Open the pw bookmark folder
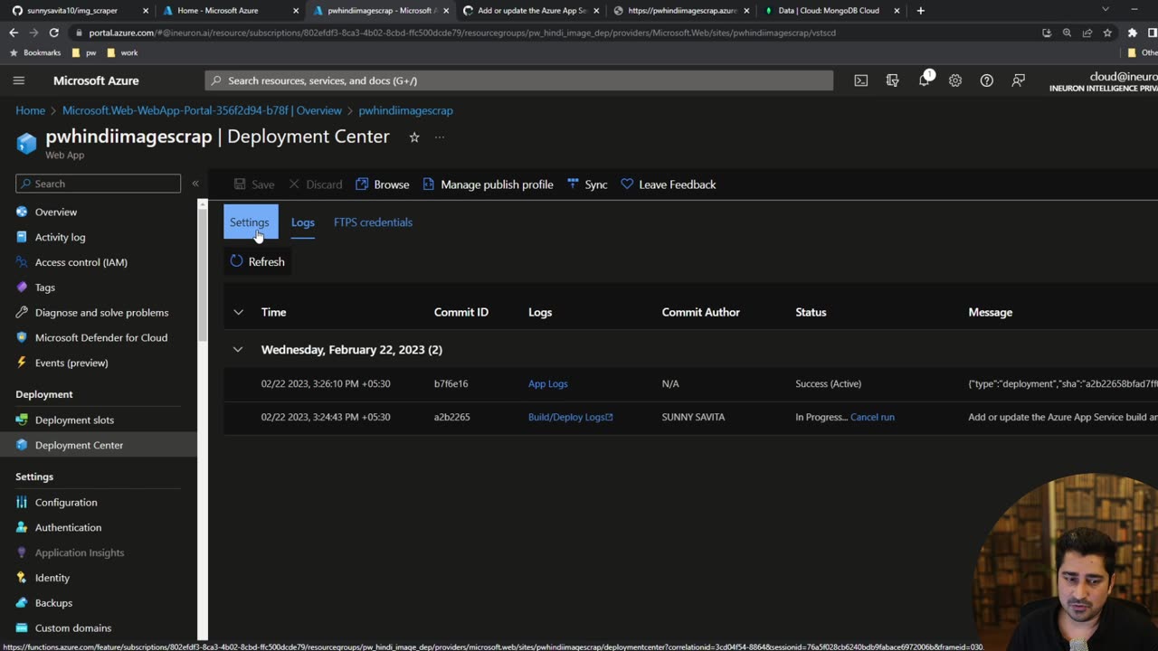Viewport: 1158px width, 651px height. click(x=84, y=52)
